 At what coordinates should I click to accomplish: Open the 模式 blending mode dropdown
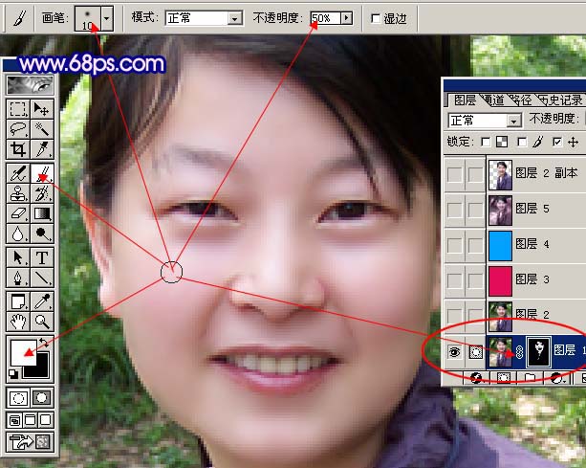pos(235,18)
